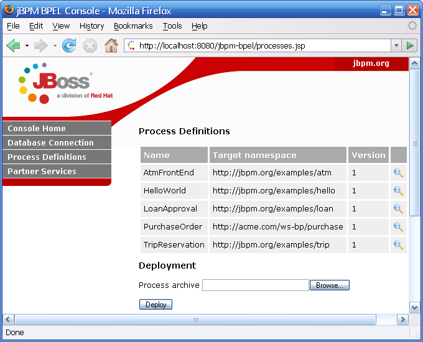Reload the page with the refresh icon
Screen dimensions: 423x342
click(69, 45)
